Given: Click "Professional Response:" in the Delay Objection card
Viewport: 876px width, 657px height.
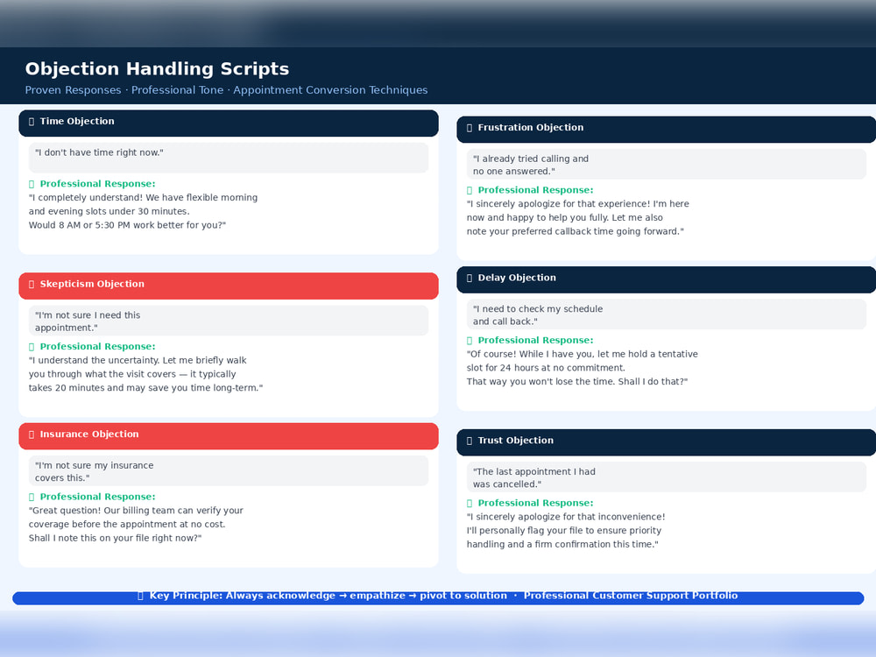Looking at the screenshot, I should point(536,340).
